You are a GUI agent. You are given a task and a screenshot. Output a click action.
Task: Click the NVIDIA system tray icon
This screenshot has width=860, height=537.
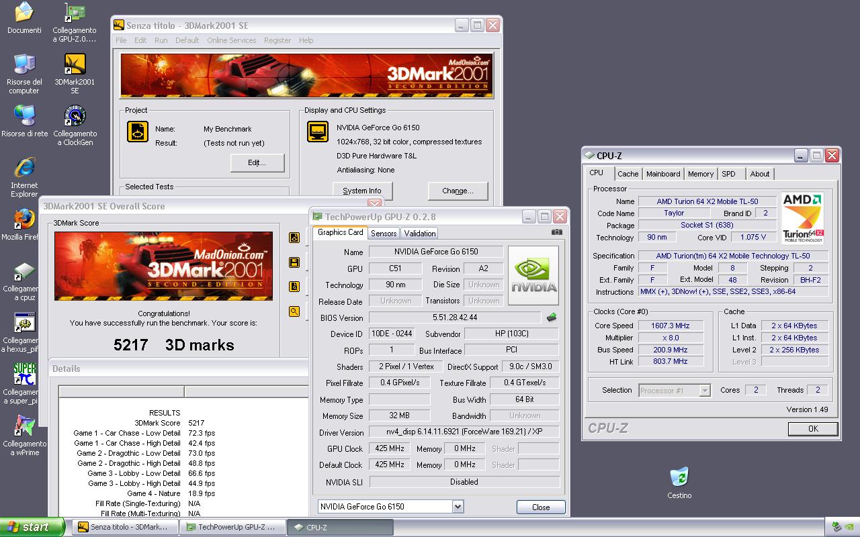click(849, 527)
